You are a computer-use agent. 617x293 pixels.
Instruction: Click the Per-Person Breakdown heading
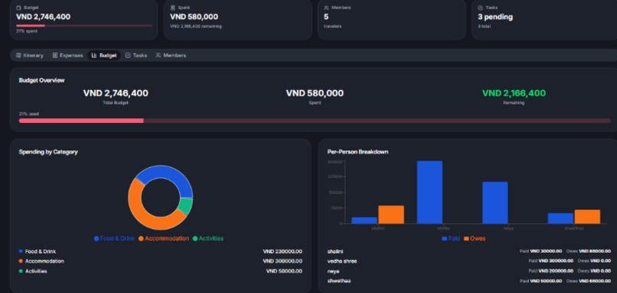coord(357,152)
